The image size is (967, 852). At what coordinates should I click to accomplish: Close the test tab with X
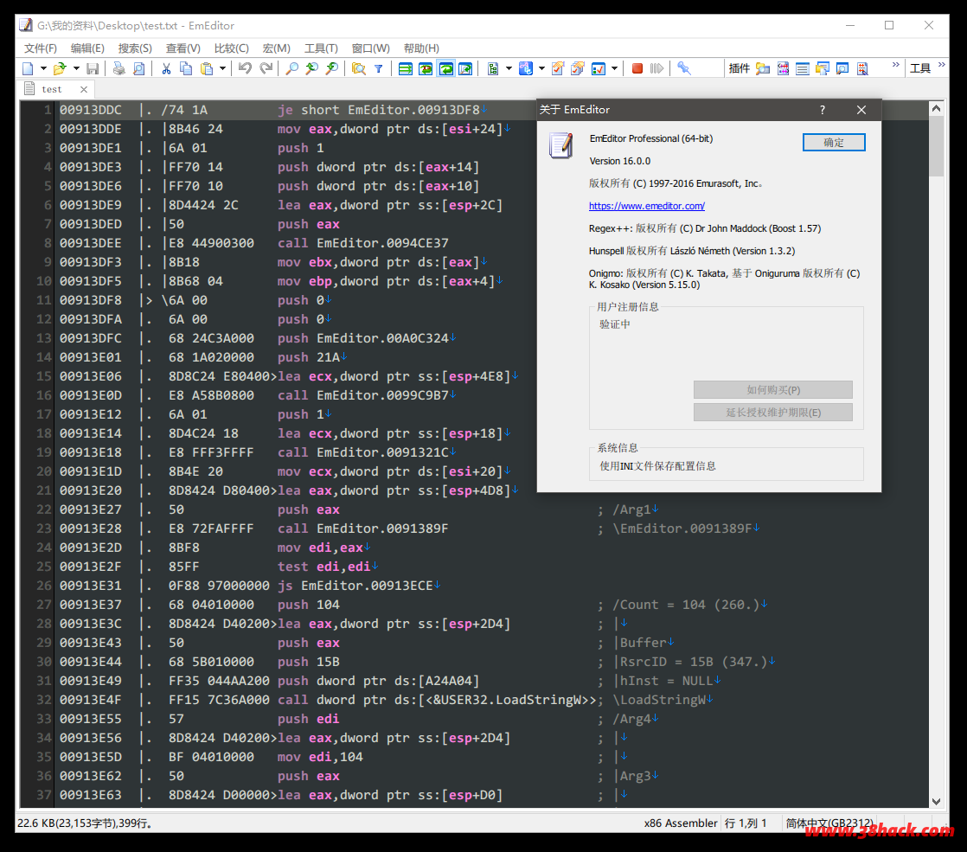[84, 89]
